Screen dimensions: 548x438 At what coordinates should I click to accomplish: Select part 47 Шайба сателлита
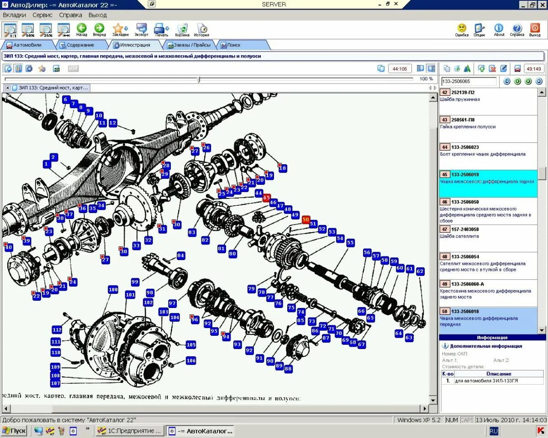point(488,238)
